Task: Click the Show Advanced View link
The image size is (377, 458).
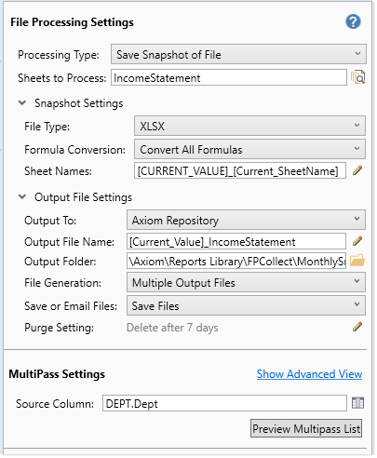Action: (309, 374)
